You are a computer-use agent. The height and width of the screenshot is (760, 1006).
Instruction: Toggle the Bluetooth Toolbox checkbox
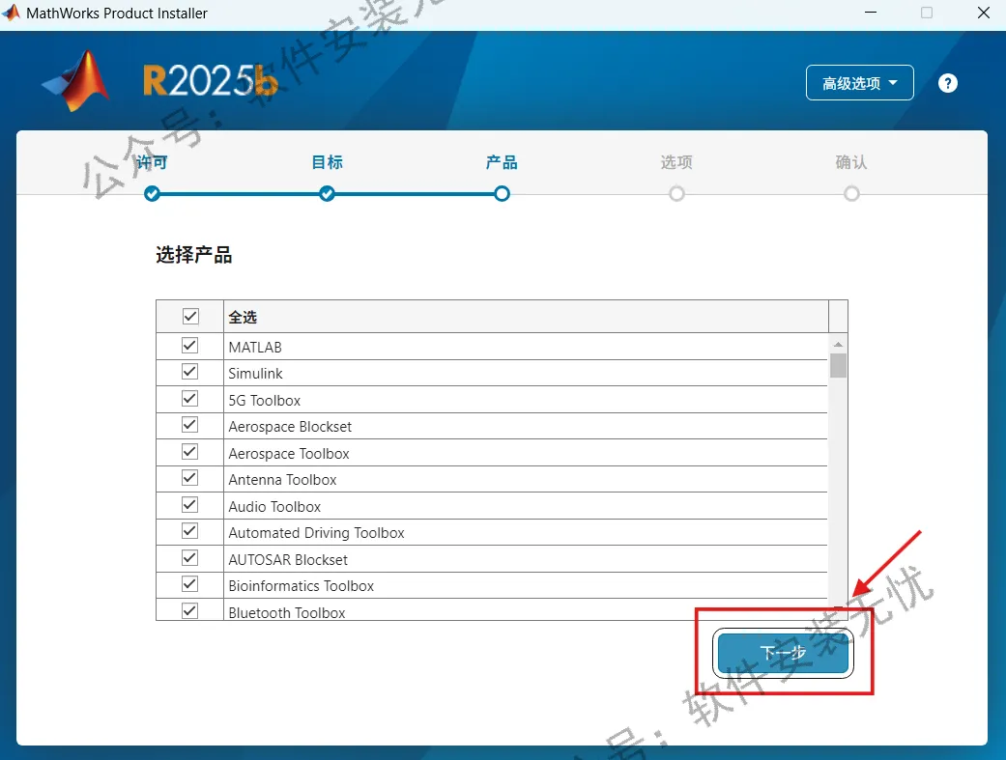(190, 611)
